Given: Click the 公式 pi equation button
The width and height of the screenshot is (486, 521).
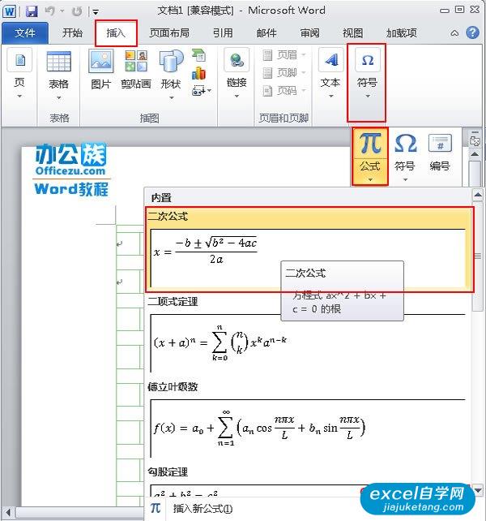Looking at the screenshot, I should click(370, 156).
